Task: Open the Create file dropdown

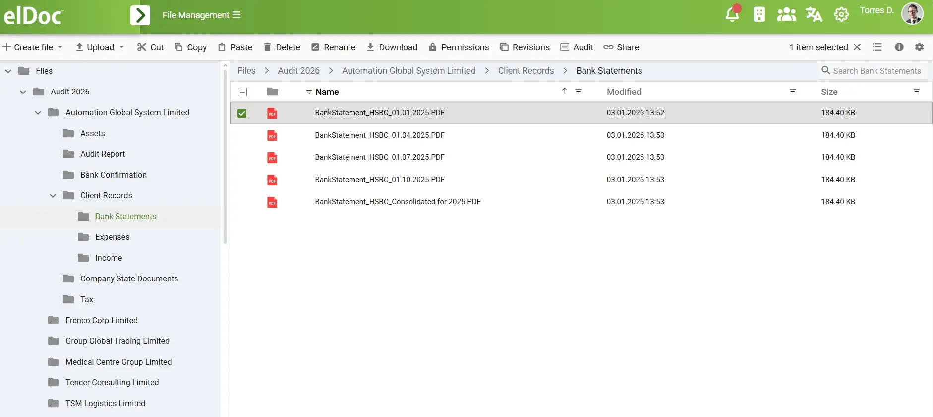Action: 33,47
